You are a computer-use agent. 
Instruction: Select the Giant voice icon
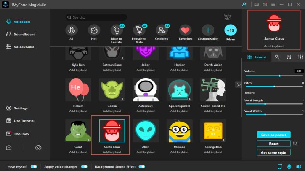pos(78,131)
